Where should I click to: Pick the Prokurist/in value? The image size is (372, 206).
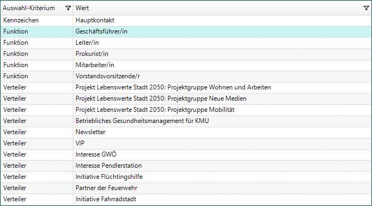(x=222, y=54)
